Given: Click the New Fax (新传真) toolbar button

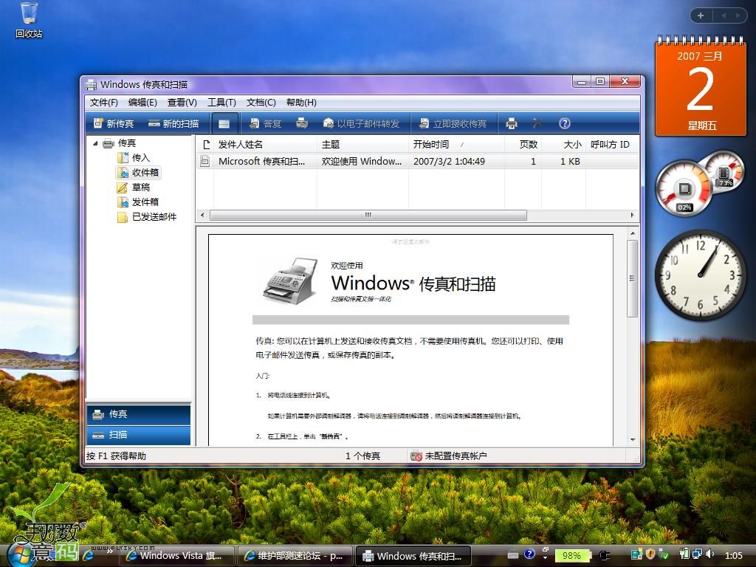Looking at the screenshot, I should coord(113,123).
